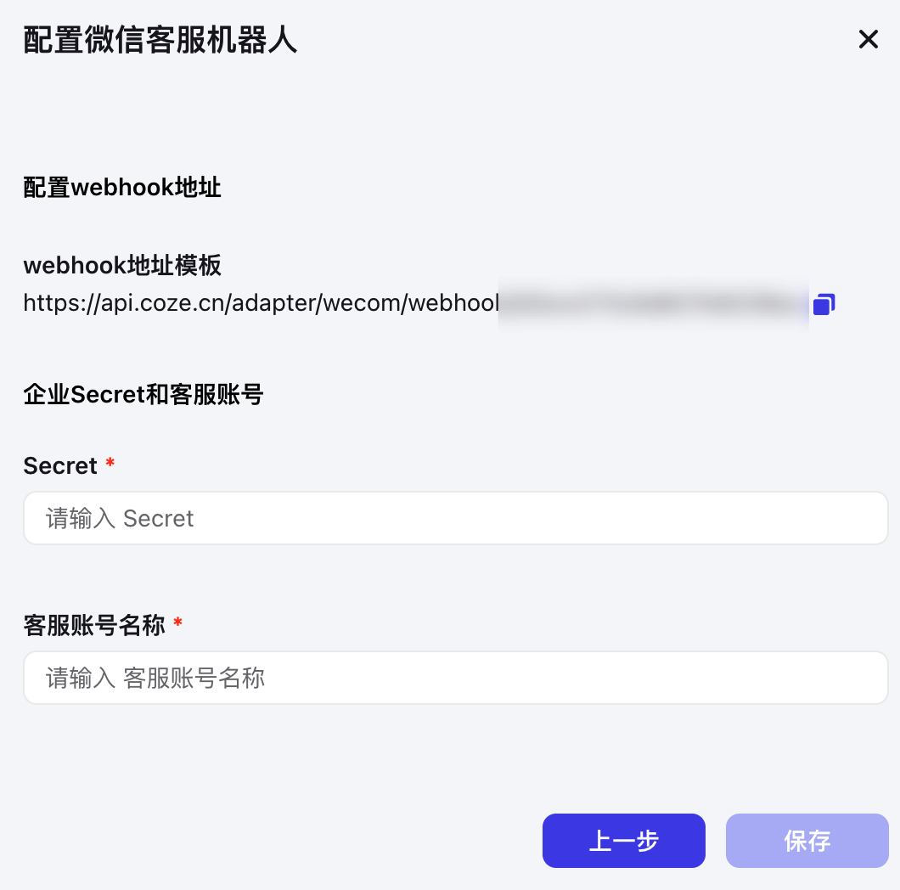Click the 保存 button
Viewport: 900px width, 890px height.
click(x=807, y=841)
